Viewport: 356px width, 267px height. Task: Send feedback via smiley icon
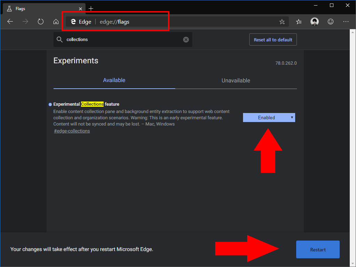pos(330,22)
